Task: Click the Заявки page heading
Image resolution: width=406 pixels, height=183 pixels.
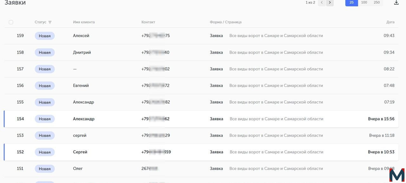Action: tap(15, 3)
